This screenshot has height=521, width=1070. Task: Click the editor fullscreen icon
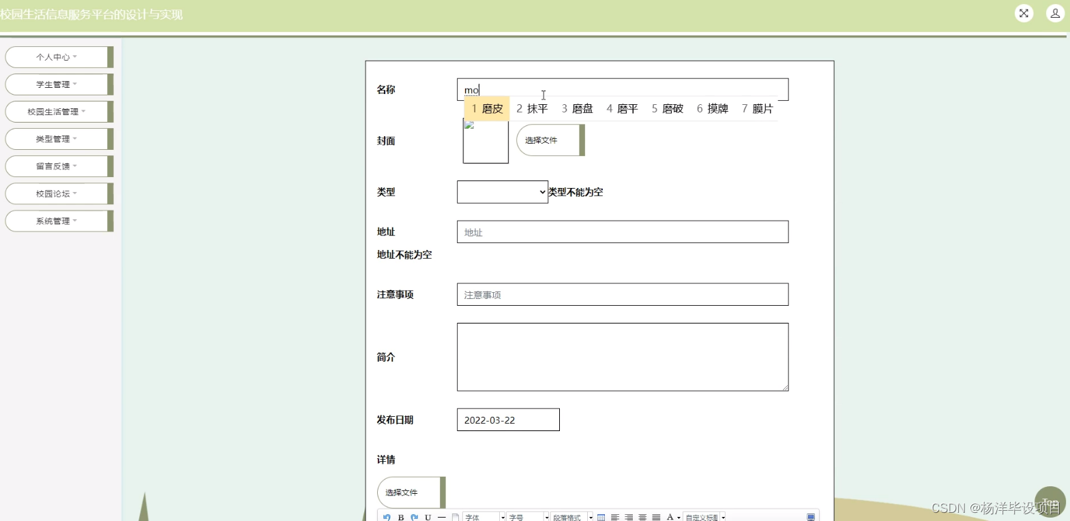(x=811, y=518)
